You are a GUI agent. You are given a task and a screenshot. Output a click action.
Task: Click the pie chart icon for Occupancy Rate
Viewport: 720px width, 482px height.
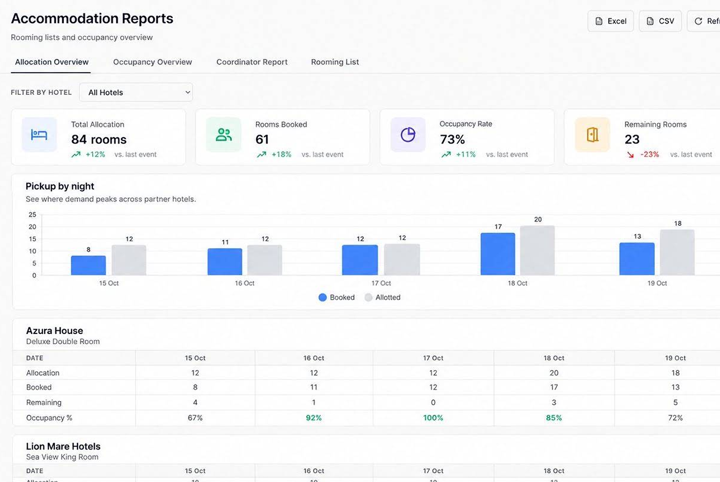(408, 135)
